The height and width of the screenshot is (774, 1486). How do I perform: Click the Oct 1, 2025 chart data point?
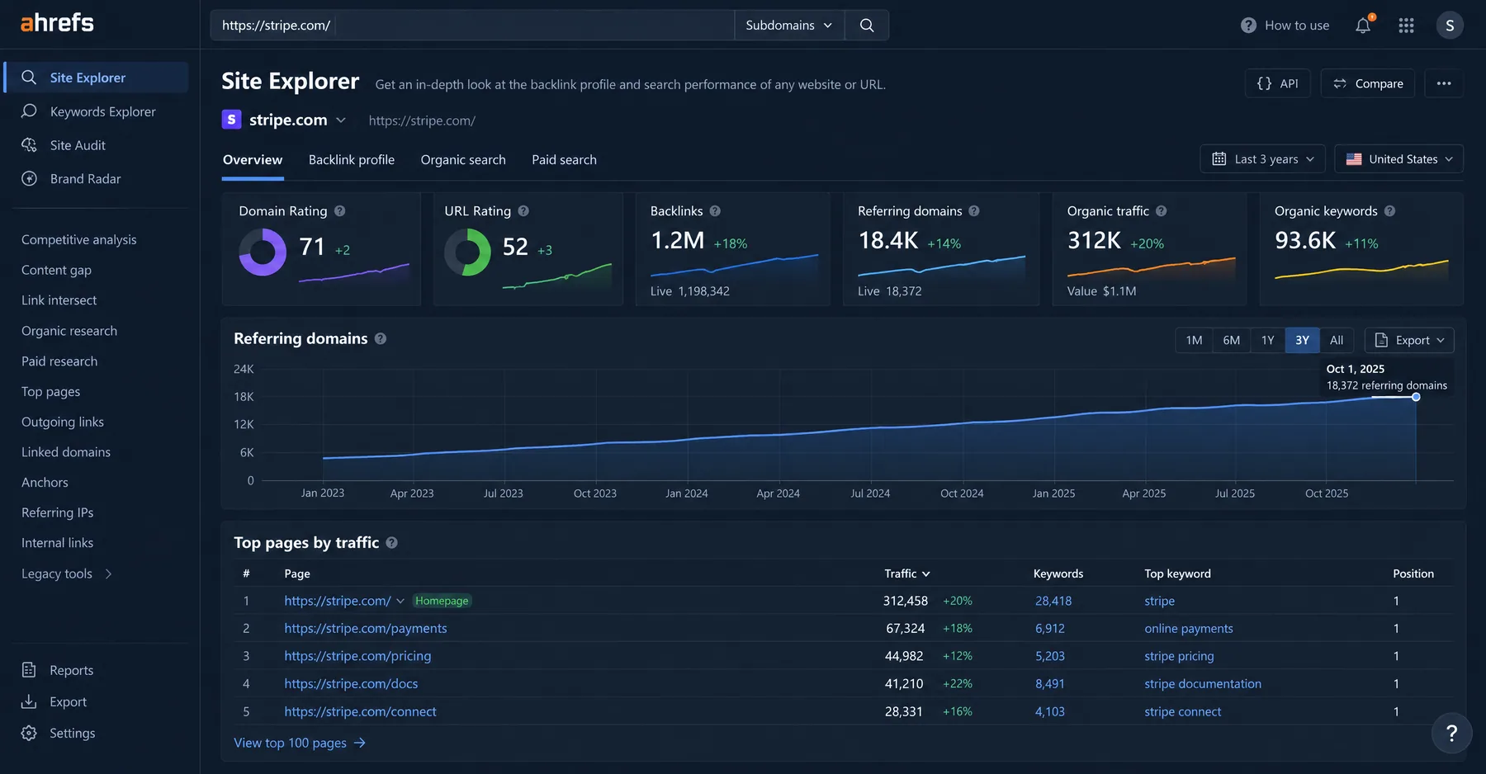[1416, 397]
